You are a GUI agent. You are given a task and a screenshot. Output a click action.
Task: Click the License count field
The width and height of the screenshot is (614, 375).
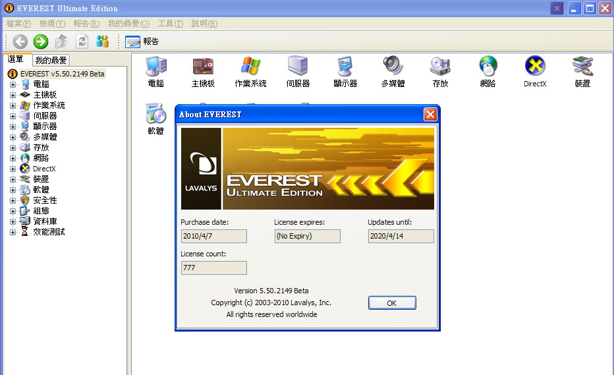(x=214, y=268)
